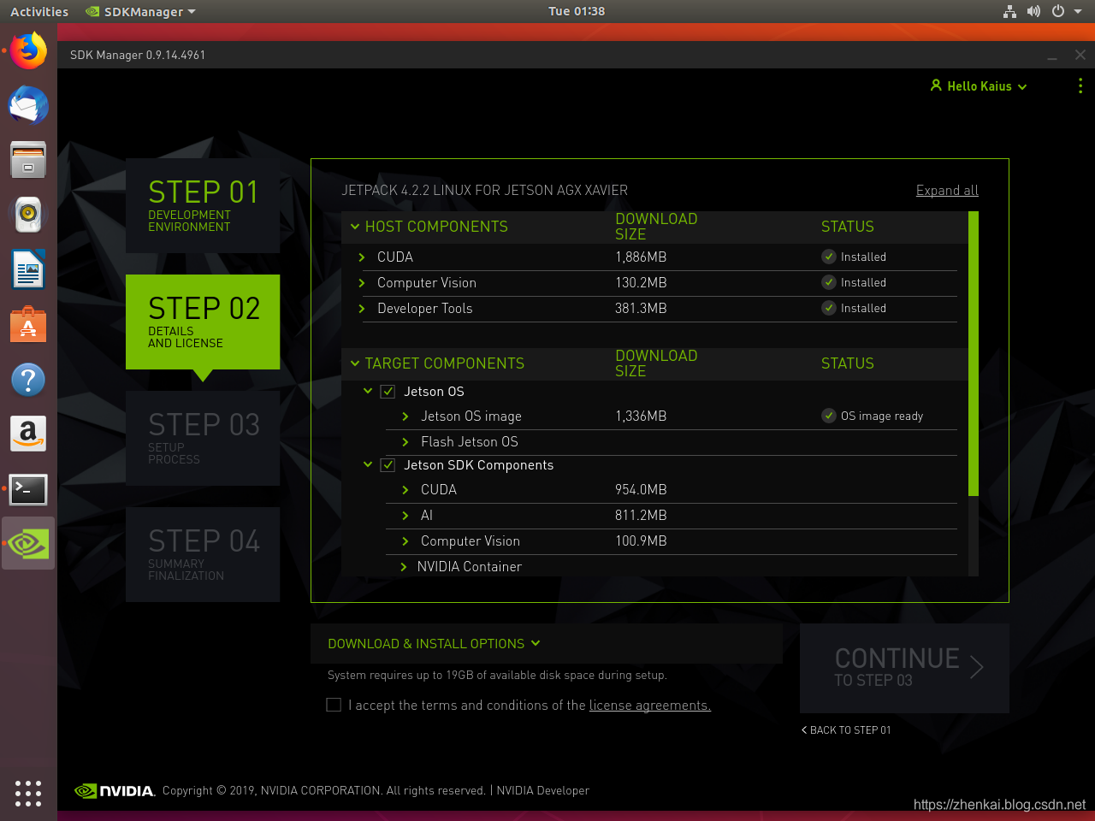1095x821 pixels.
Task: Open network status indicator
Action: coord(1009,11)
